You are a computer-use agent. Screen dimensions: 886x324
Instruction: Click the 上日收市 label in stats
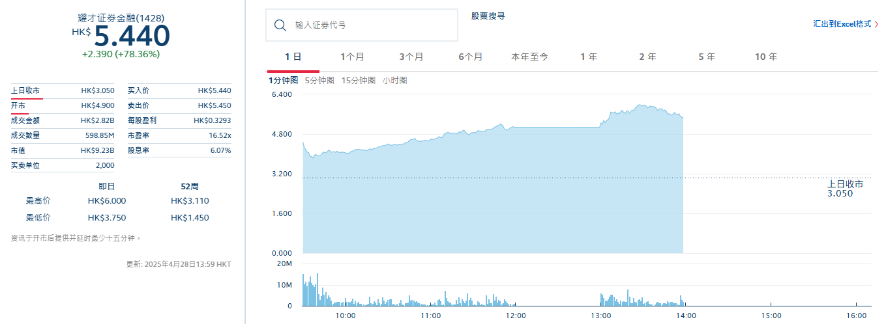26,91
